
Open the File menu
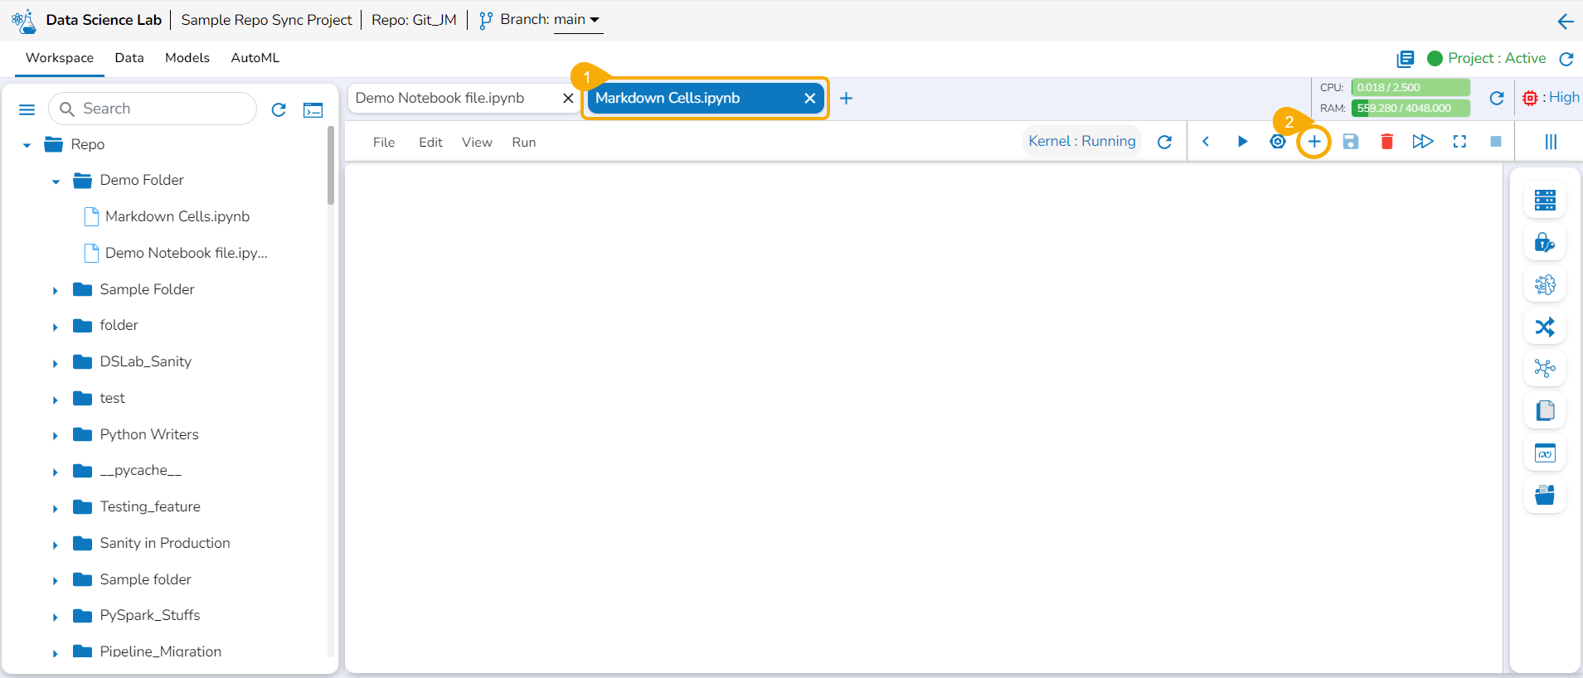384,143
